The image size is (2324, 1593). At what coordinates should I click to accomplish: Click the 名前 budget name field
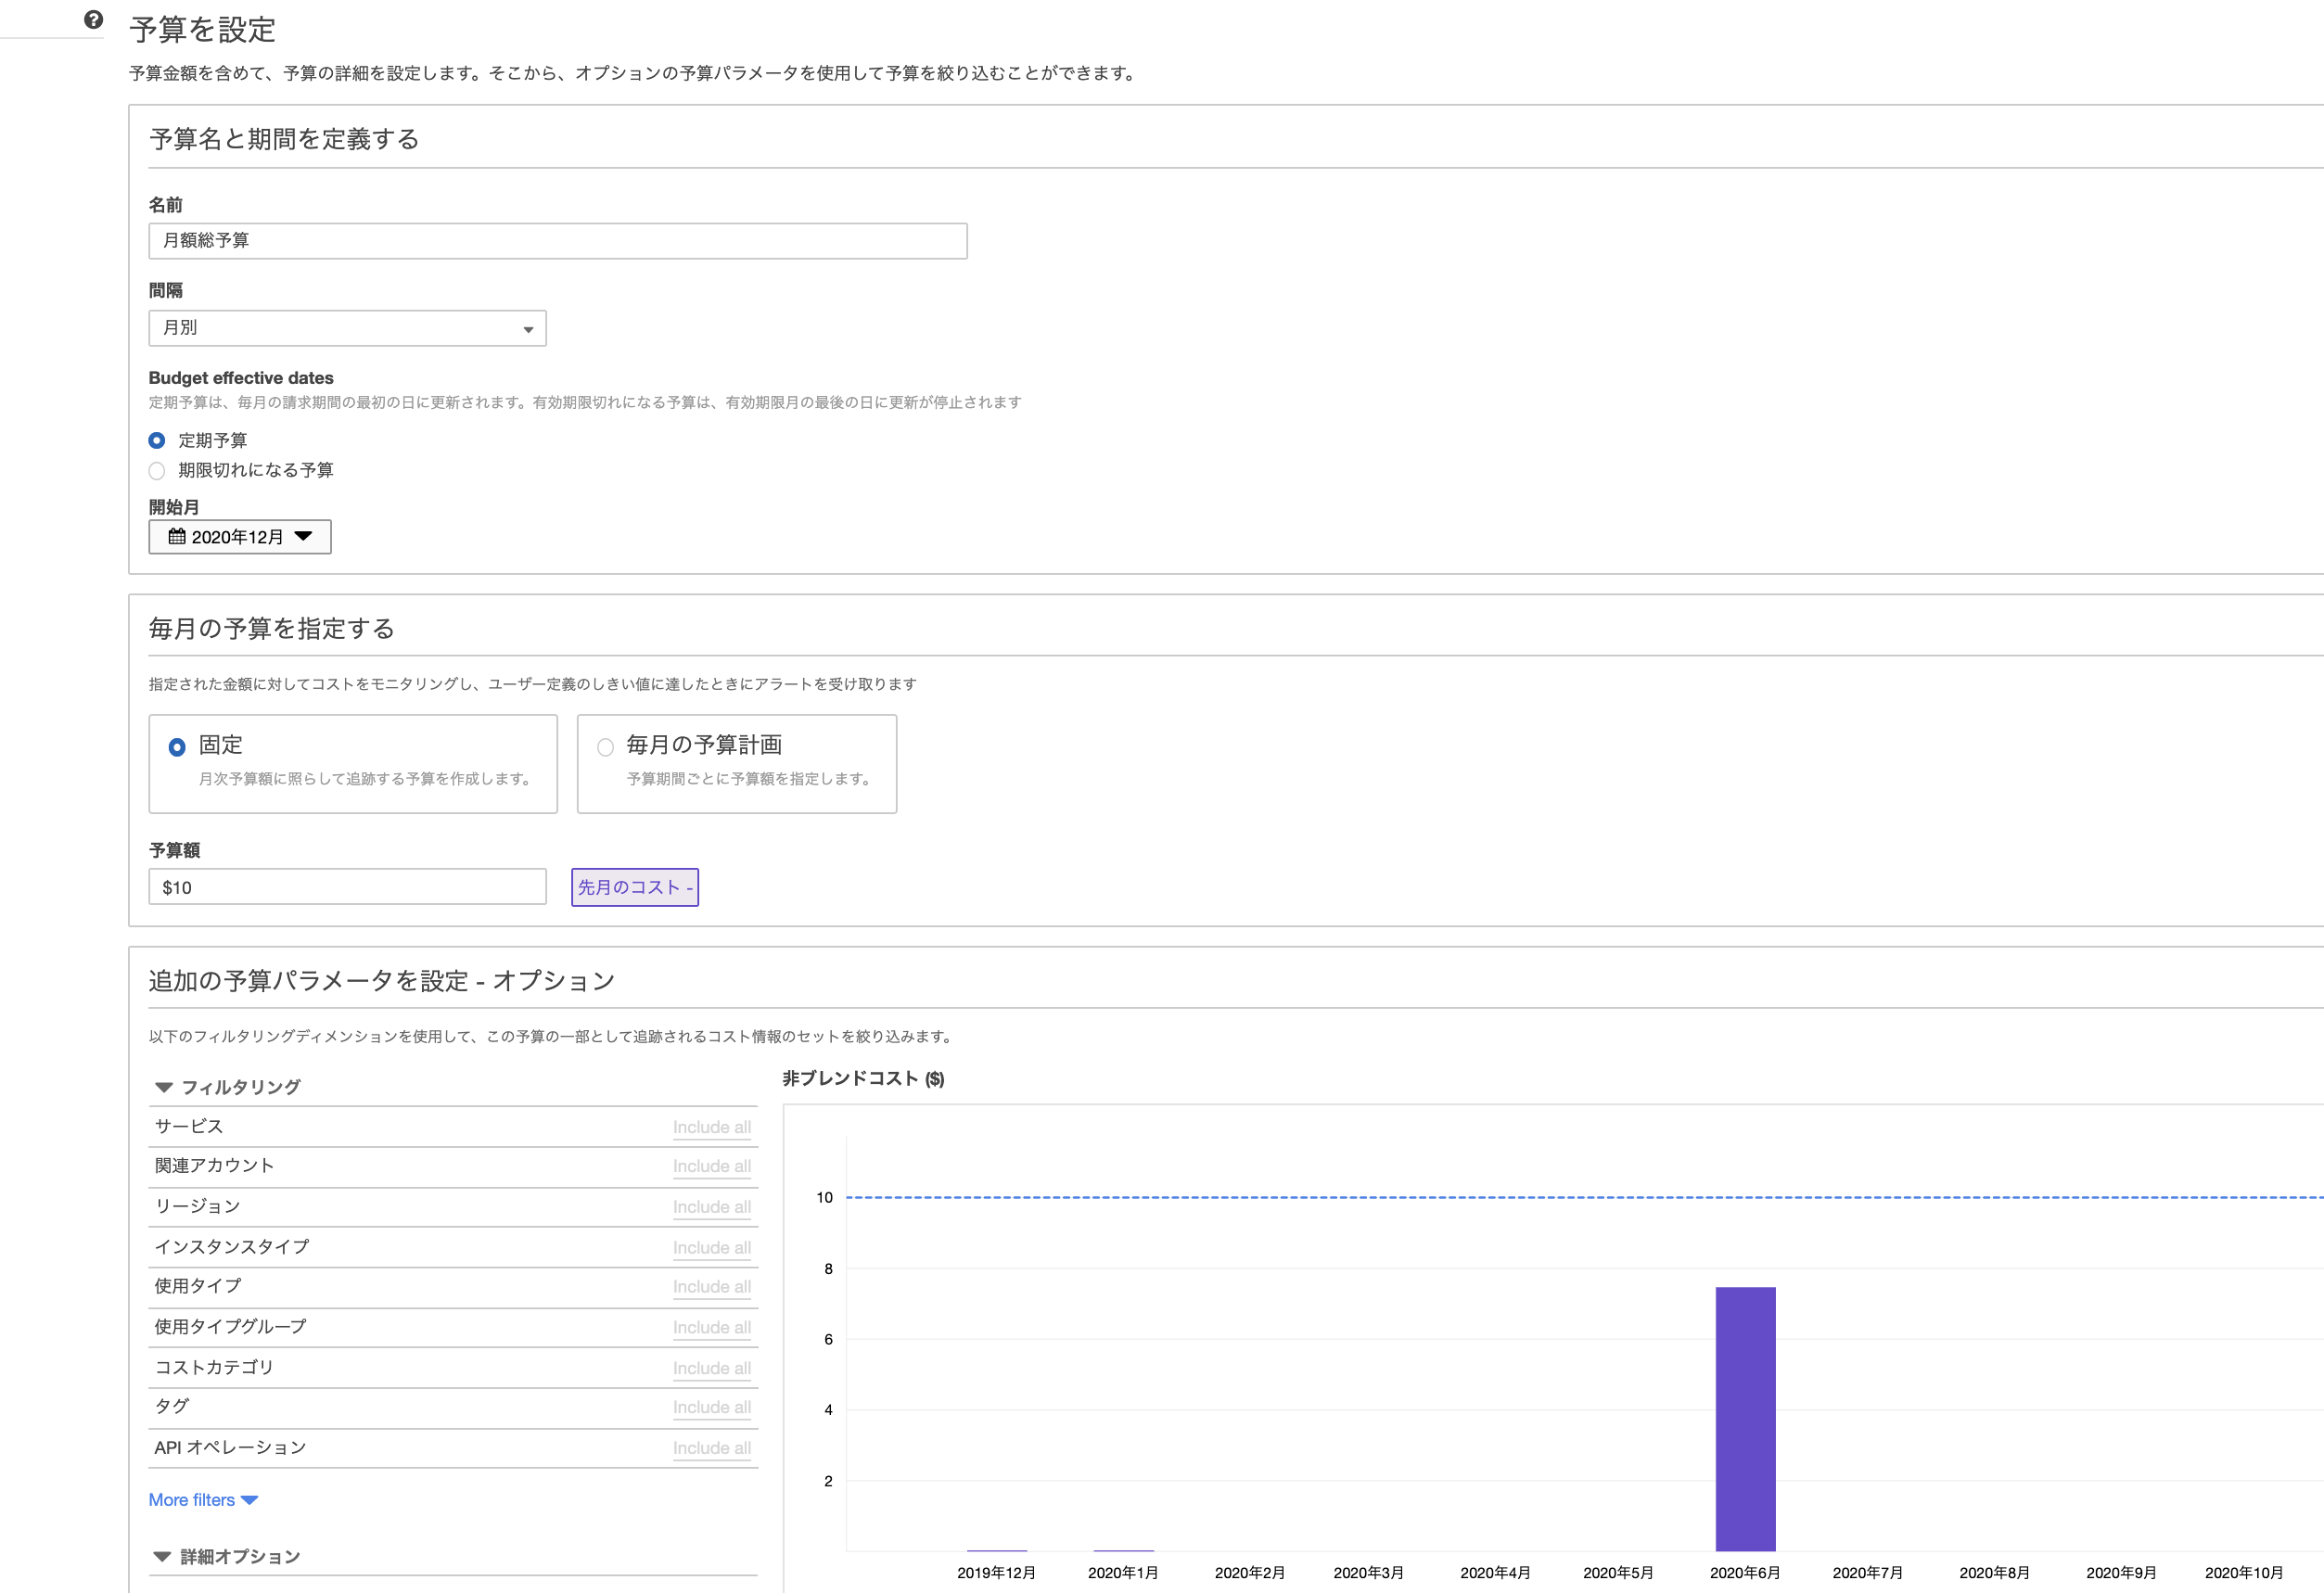(x=557, y=241)
